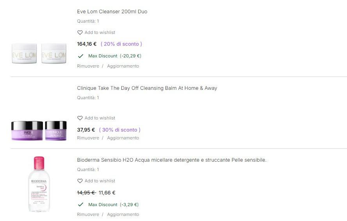
Task: Open the Bioderma Sensibio bottle image
Action: (39, 184)
